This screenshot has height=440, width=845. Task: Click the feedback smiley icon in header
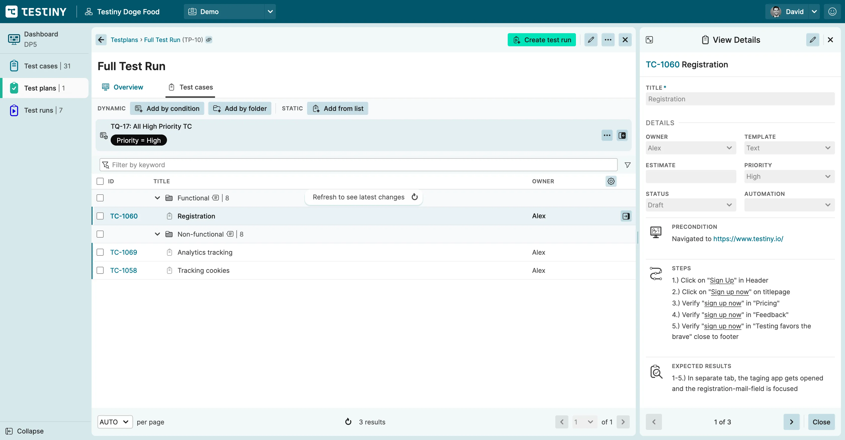[x=832, y=12]
